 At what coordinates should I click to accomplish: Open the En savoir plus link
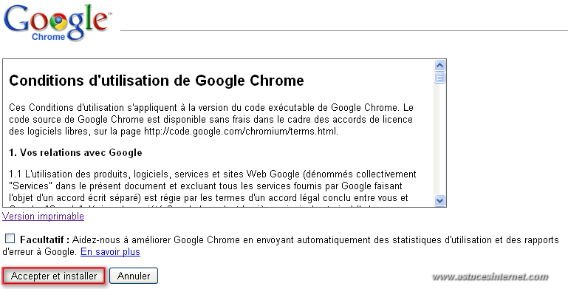point(110,251)
